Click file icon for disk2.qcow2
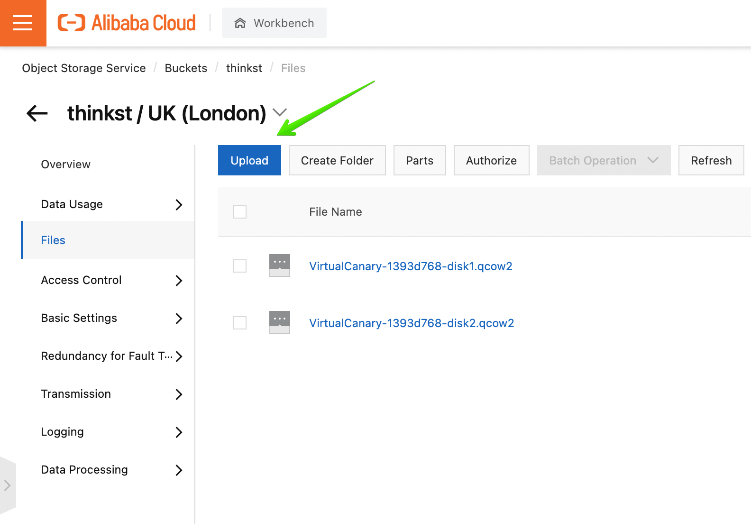 [280, 322]
